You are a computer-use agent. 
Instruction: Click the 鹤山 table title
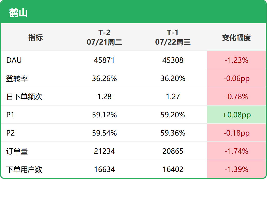pyautogui.click(x=18, y=13)
